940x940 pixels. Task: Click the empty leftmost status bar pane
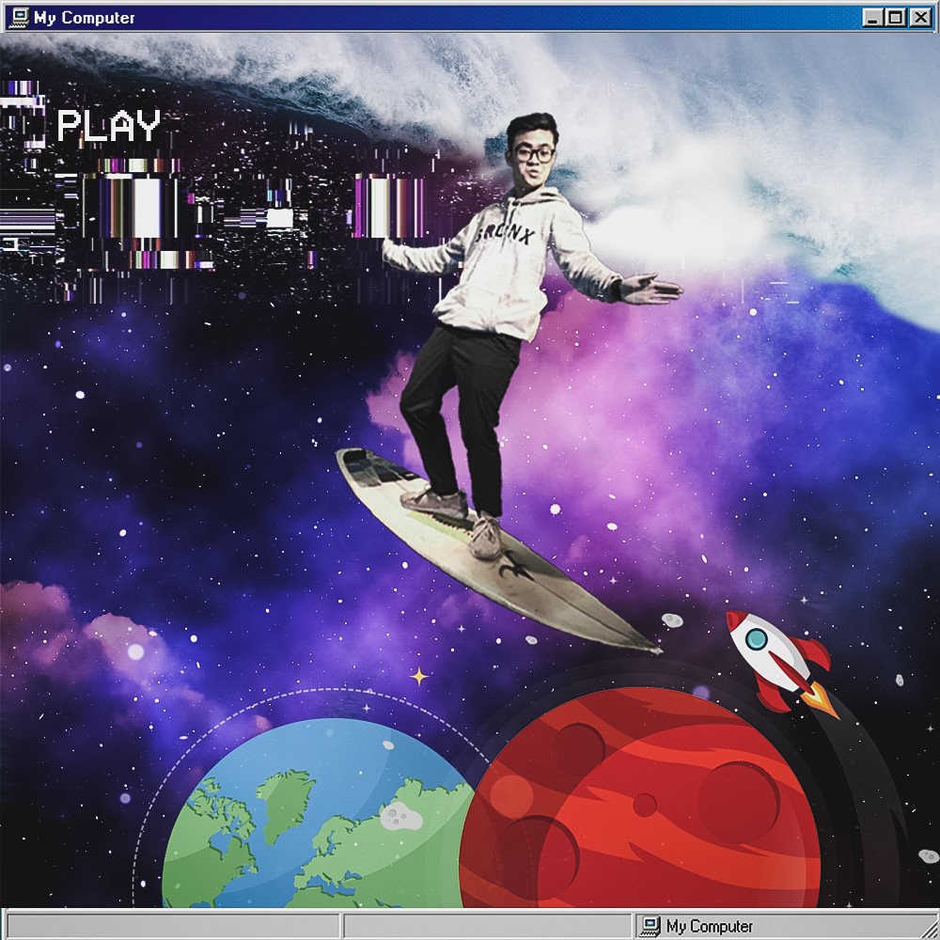[173, 926]
